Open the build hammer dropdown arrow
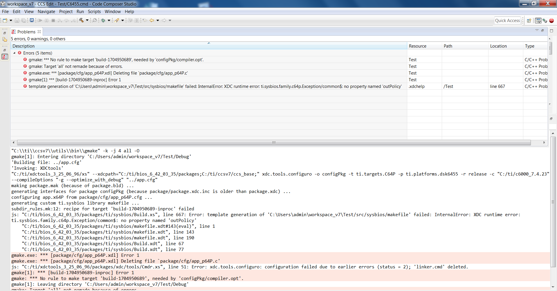 click(87, 20)
